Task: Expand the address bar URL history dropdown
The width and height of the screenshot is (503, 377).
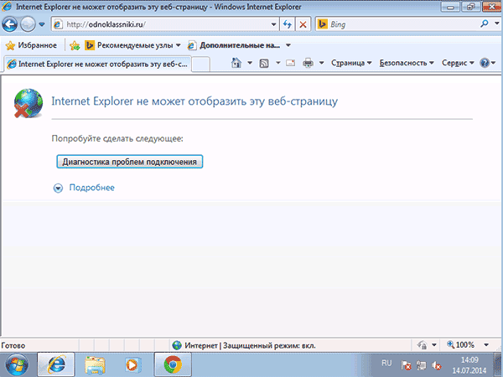Action: pos(273,24)
